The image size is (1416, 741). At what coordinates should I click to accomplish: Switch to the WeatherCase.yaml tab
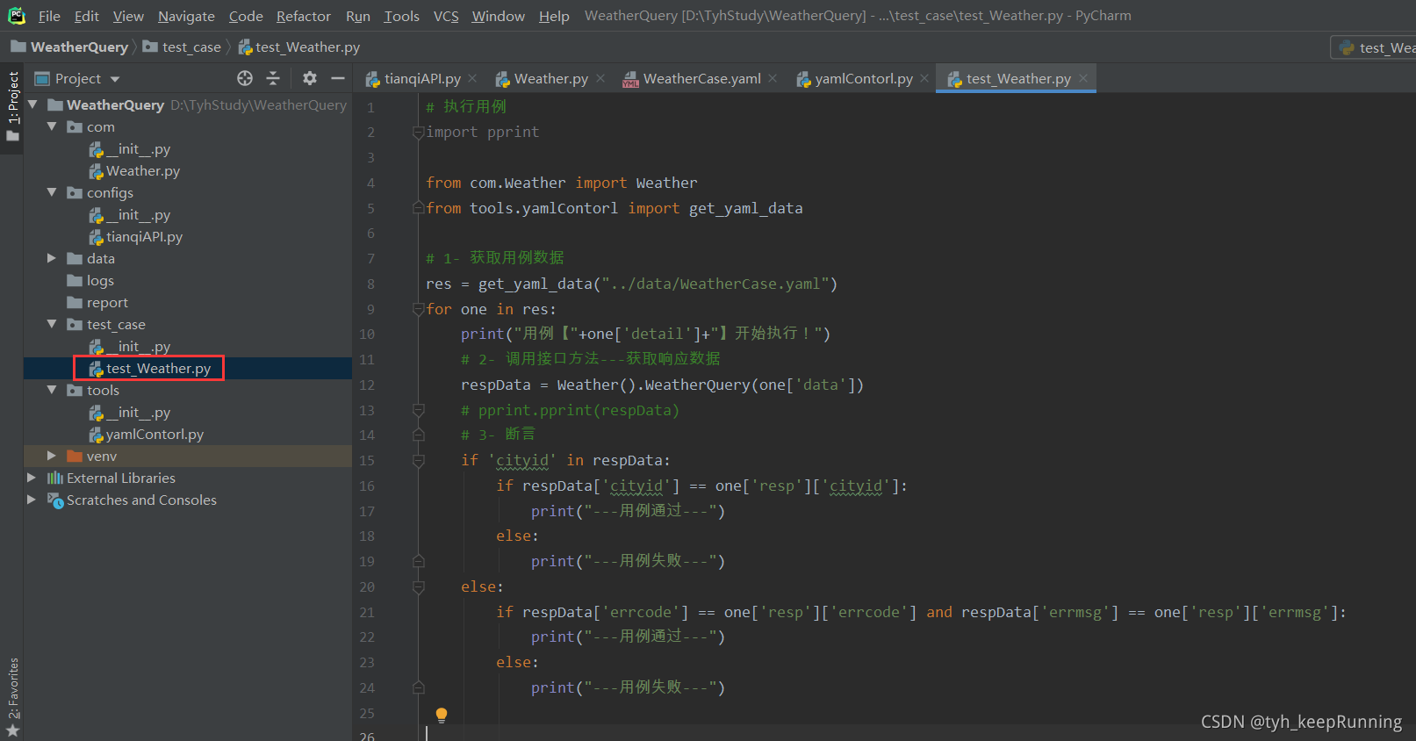pyautogui.click(x=693, y=78)
